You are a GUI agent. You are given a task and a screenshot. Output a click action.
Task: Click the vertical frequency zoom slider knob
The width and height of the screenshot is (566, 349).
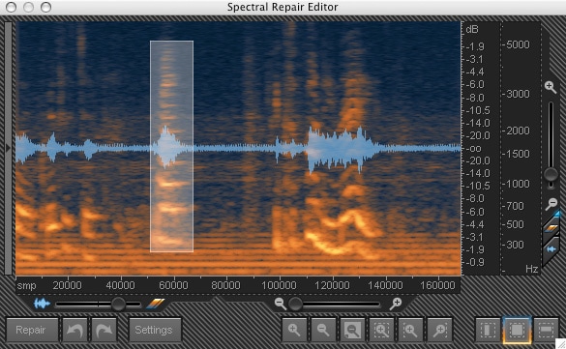pos(551,174)
